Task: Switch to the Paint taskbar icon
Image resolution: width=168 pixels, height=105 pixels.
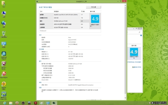Action: [x=42, y=103]
